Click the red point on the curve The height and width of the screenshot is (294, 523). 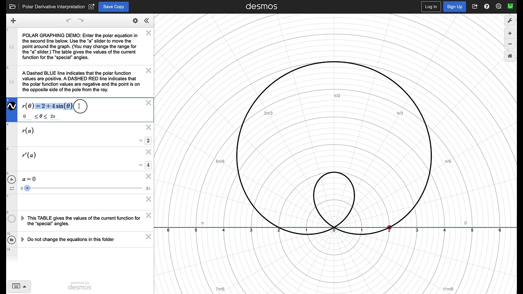[389, 227]
